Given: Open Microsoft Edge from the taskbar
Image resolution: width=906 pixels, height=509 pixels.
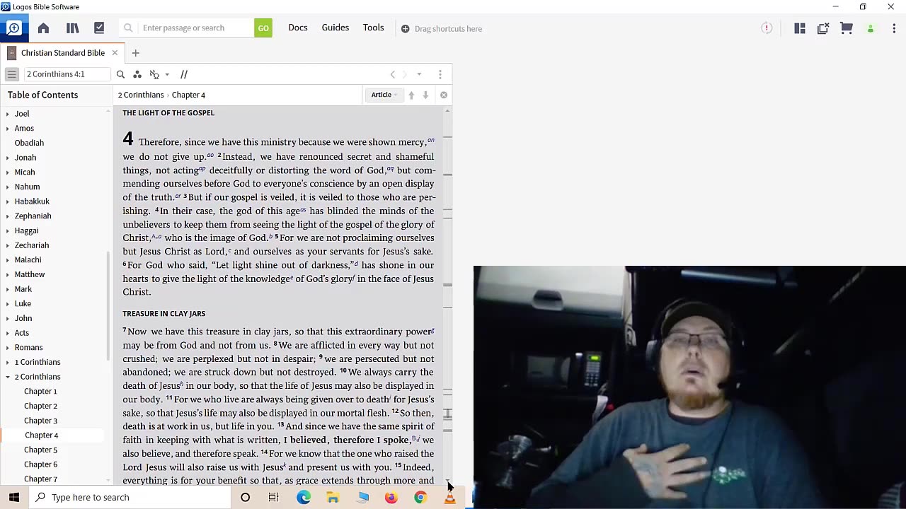Looking at the screenshot, I should 304,498.
